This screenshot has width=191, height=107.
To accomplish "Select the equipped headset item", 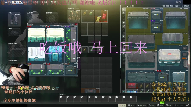I will [x=14, y=20].
